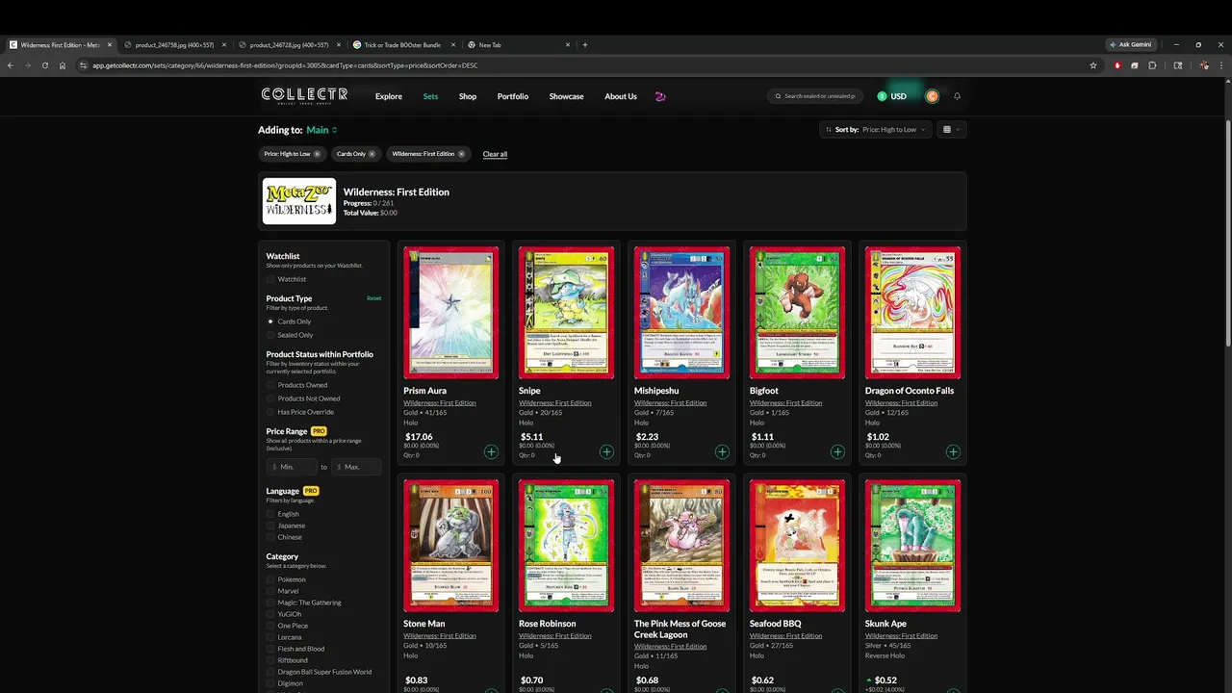
Task: Open 'Wilderness: First Edition' link under Prism Aura
Action: (440, 403)
